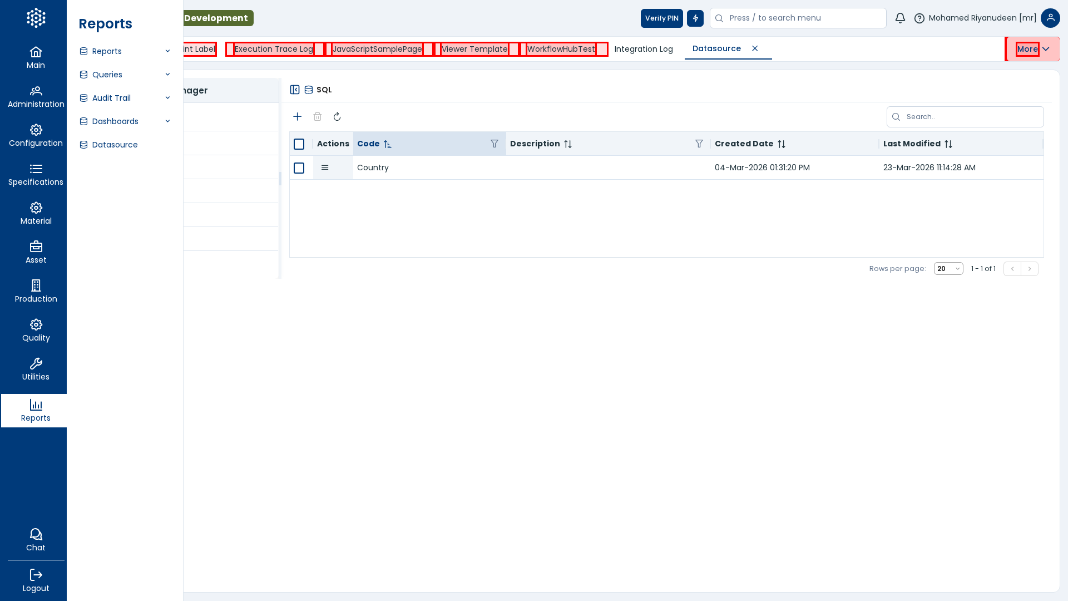Filter the Code column
This screenshot has width=1068, height=601.
pyautogui.click(x=495, y=144)
